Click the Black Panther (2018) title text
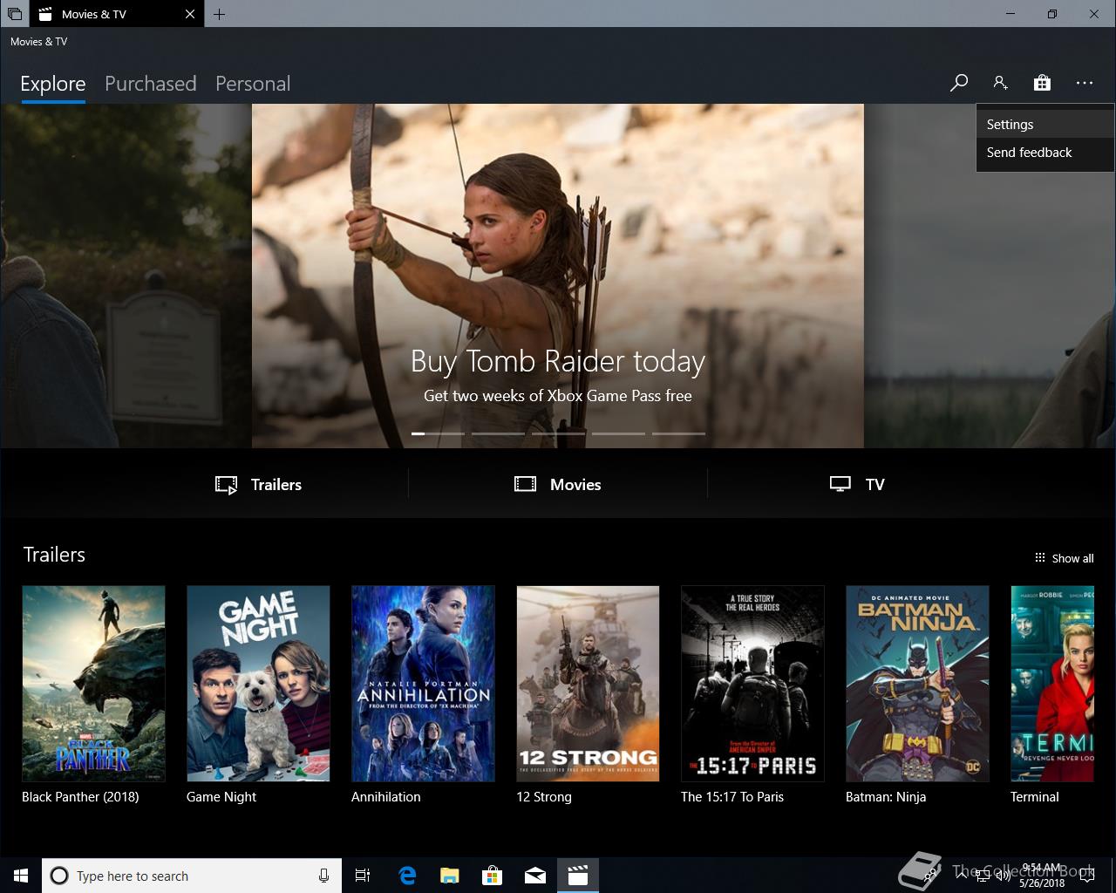This screenshot has height=893, width=1116. (x=80, y=797)
